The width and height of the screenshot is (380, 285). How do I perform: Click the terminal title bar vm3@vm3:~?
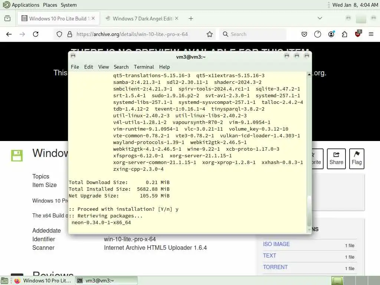(190, 57)
